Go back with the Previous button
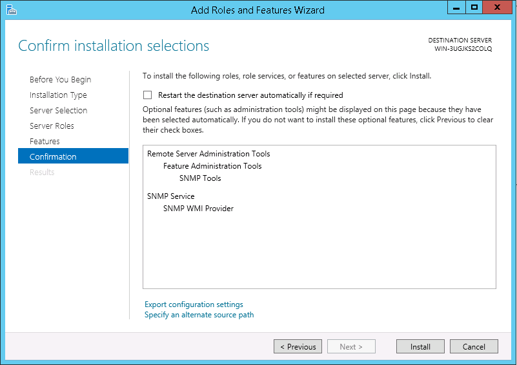517x365 pixels. (298, 347)
